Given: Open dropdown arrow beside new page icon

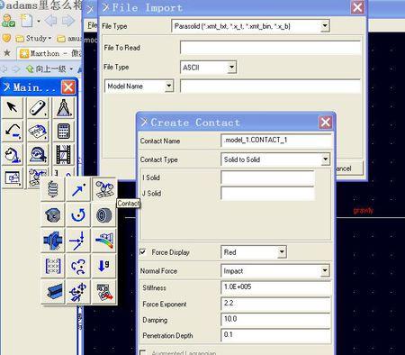Looking at the screenshot, I should pos(39,21).
